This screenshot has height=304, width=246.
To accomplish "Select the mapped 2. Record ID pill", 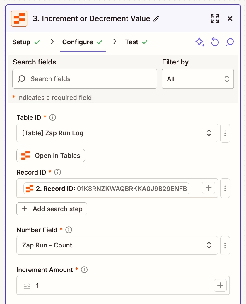I will 106,188.
